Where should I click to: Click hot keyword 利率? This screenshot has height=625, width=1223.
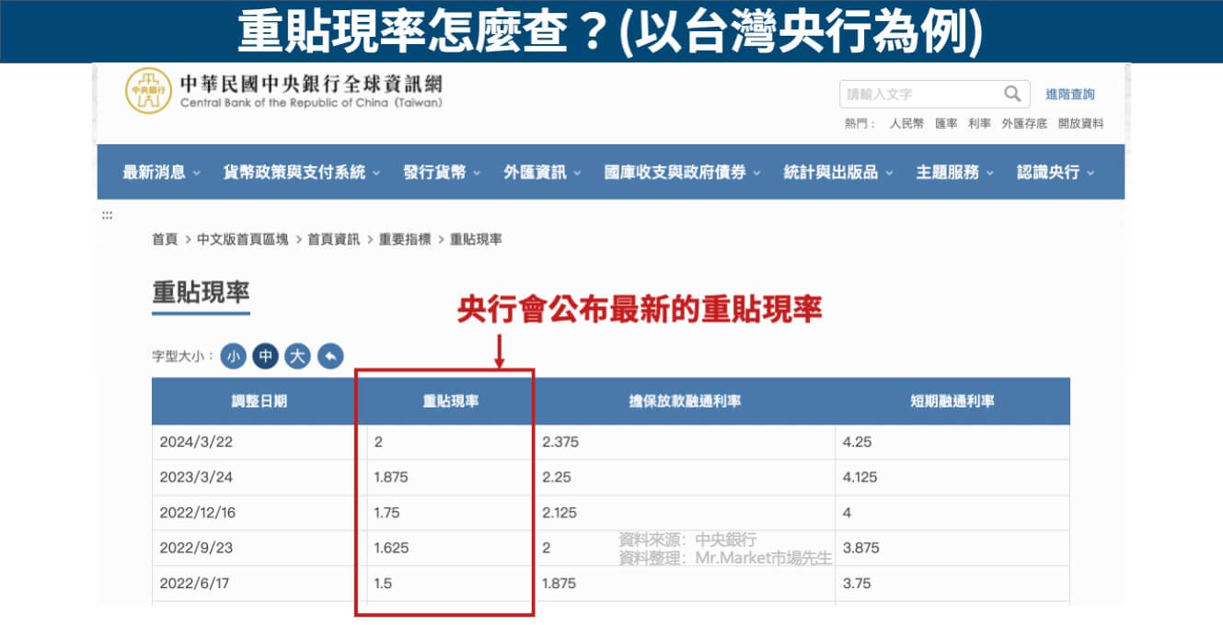(979, 123)
